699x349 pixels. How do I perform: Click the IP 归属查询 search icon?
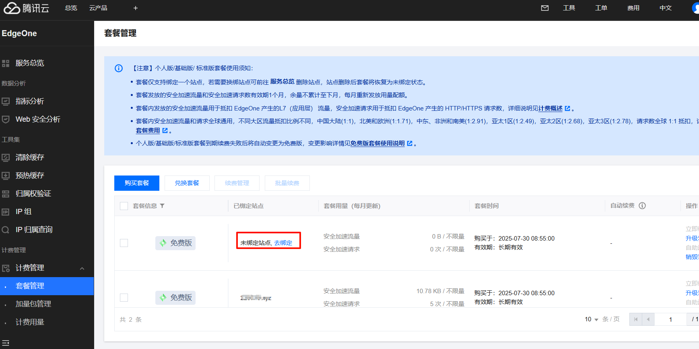point(6,230)
